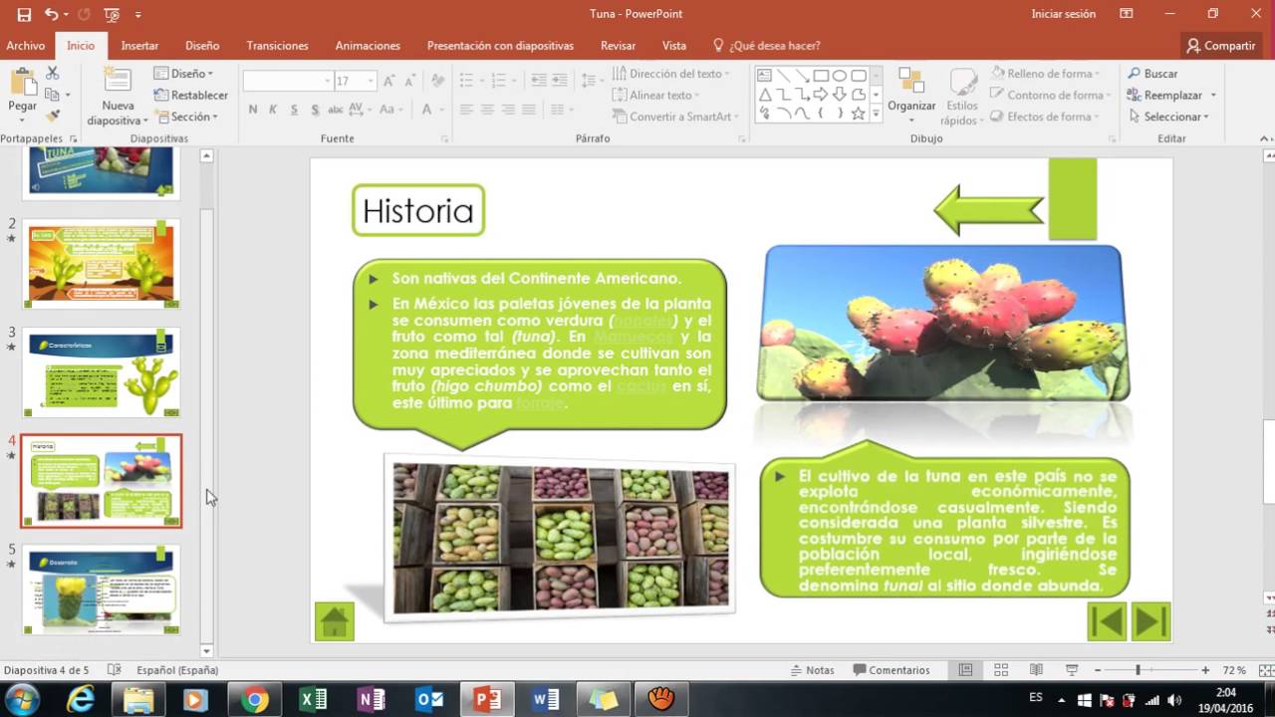Select slide 5 thumbnail

point(102,589)
